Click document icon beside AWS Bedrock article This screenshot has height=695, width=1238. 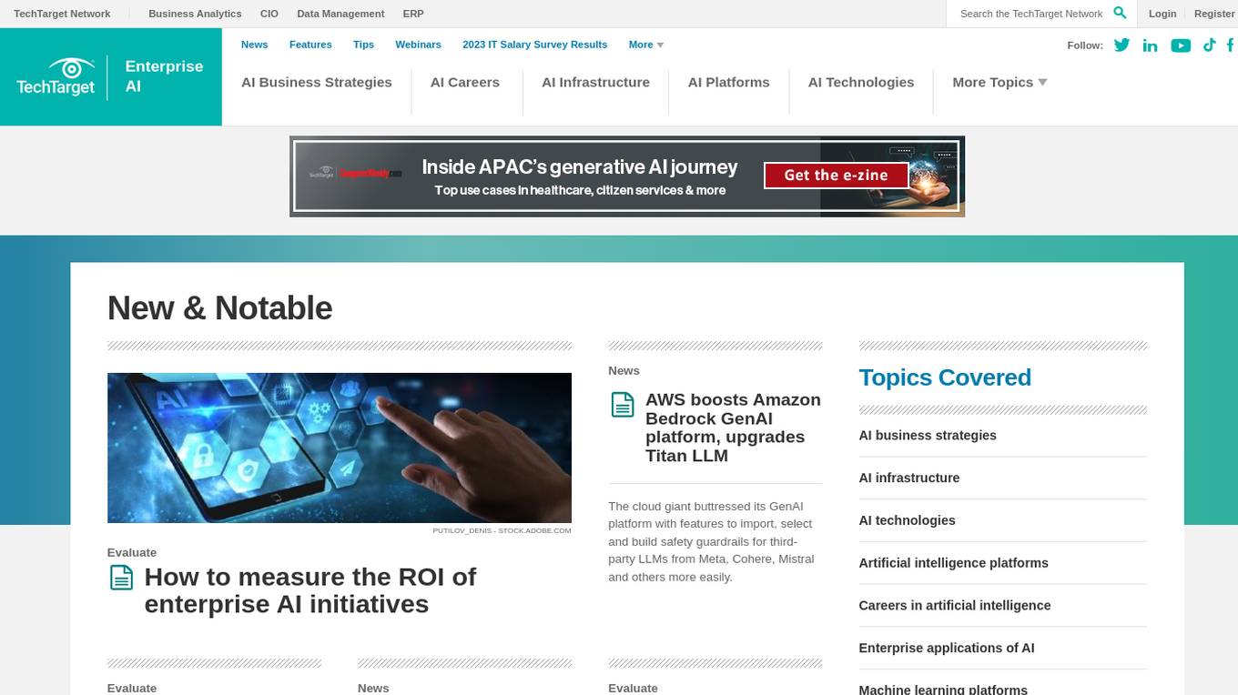[623, 405]
